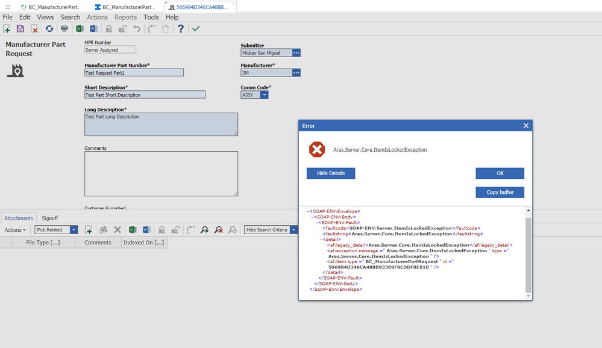
Task: Collapse the SOAP-ENV:Envelope XML node
Action: click(308, 212)
